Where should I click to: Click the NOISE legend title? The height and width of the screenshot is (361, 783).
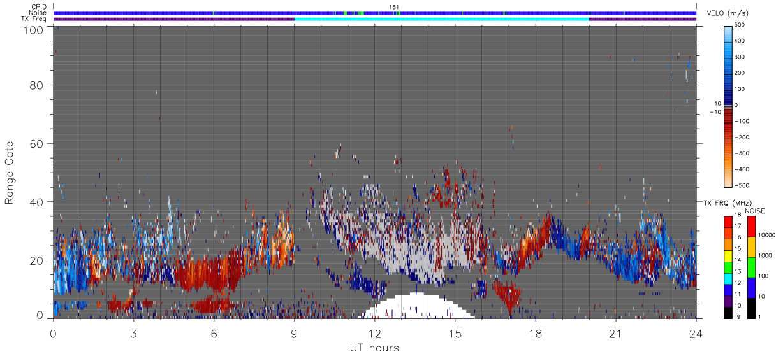pos(755,211)
